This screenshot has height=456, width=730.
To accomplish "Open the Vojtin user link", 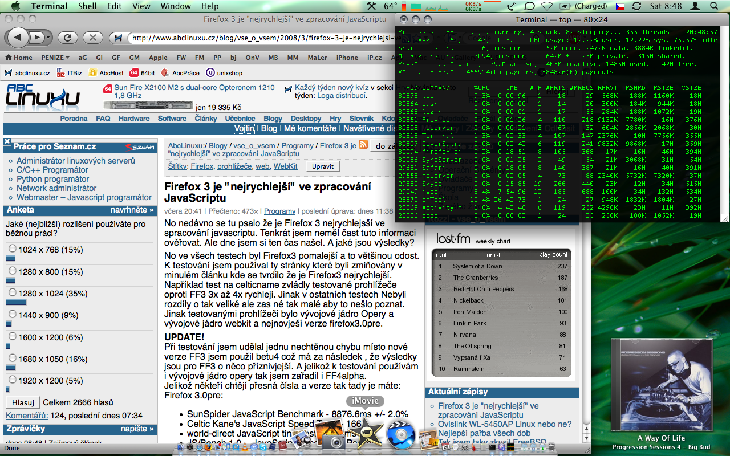I will pos(244,128).
